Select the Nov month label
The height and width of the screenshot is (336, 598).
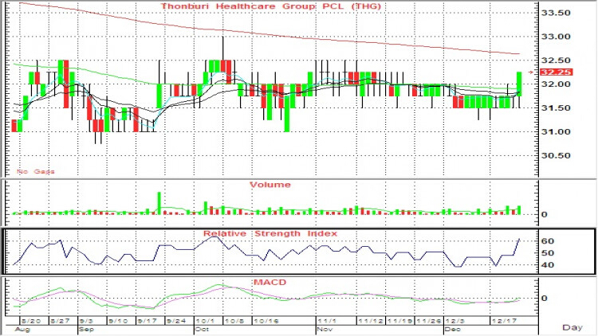325,329
